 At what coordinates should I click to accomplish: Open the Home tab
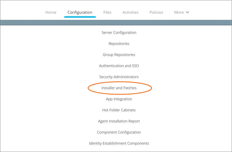point(51,12)
